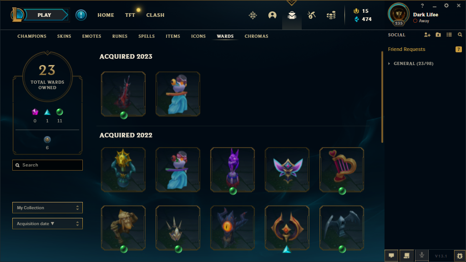
Task: Open the chat bubble icon at bottom
Action: [391, 256]
